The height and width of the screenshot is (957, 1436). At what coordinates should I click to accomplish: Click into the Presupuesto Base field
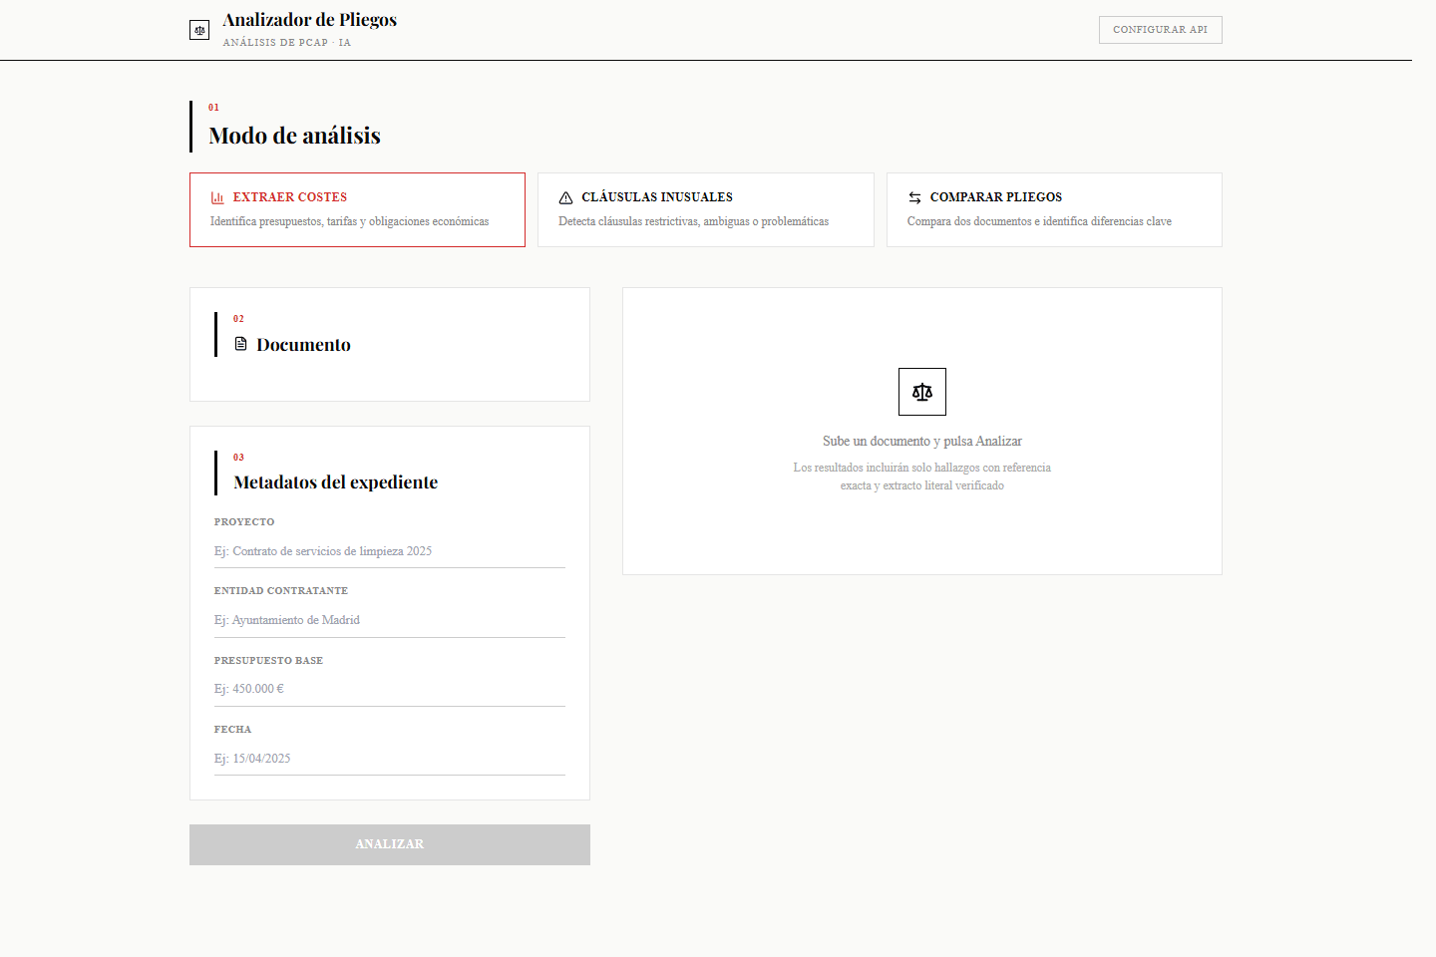pos(390,689)
